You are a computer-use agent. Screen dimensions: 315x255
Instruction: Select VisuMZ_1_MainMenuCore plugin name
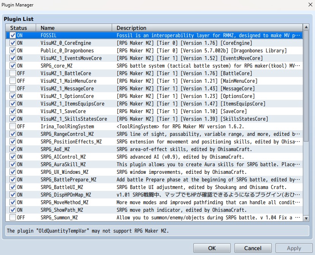tap(68, 81)
